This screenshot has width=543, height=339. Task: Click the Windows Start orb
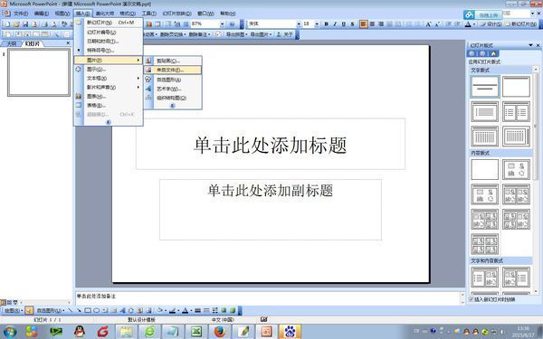click(10, 332)
